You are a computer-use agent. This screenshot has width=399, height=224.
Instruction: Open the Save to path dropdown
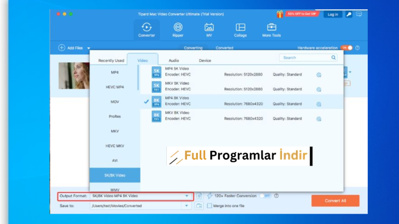pyautogui.click(x=187, y=206)
